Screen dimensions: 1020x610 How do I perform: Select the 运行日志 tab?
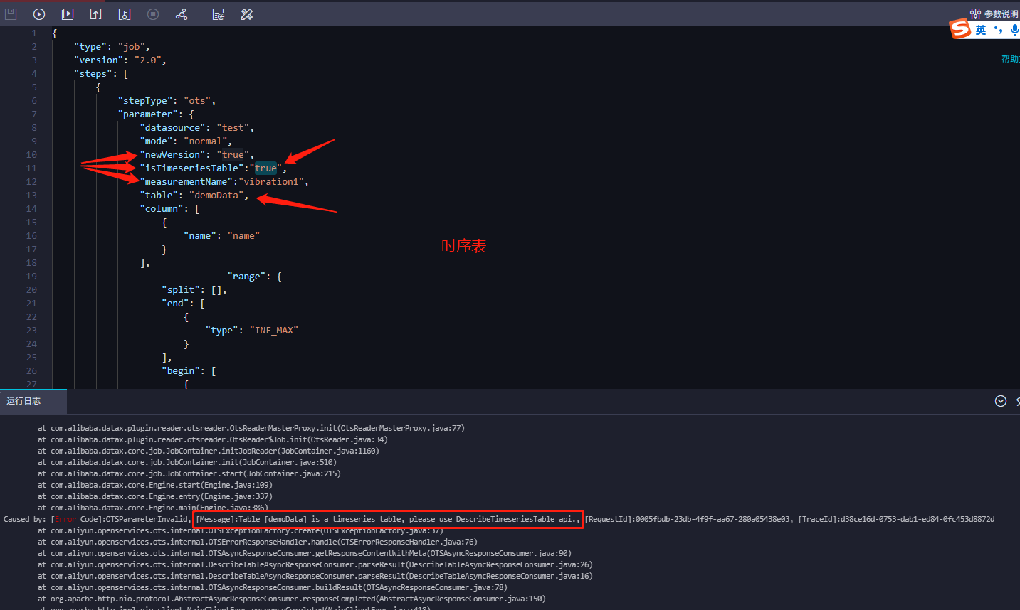coord(23,401)
